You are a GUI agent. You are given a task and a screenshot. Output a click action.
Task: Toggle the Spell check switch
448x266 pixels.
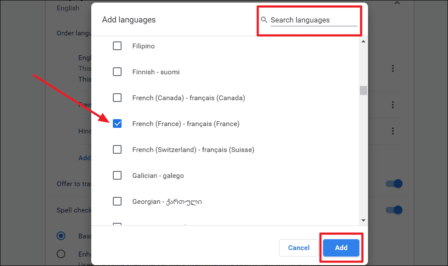point(394,210)
